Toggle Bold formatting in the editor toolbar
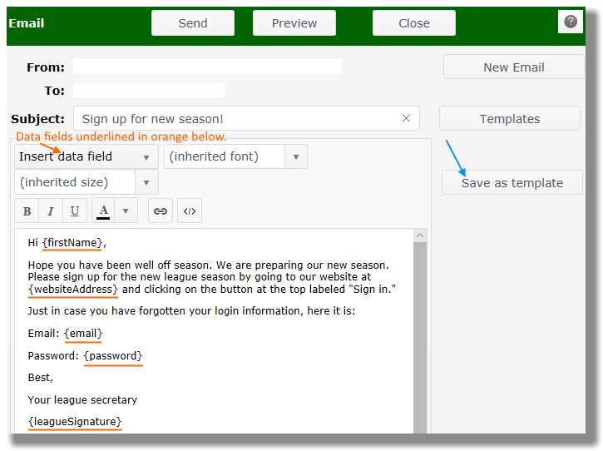603x451 pixels. coord(27,211)
